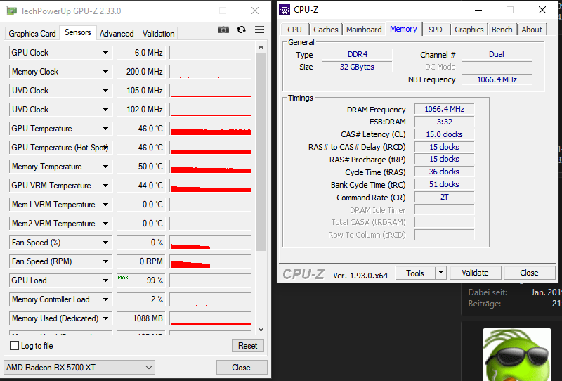Open the GPU Temperature (Hot Spot) dropdown
This screenshot has width=562, height=381.
point(105,148)
